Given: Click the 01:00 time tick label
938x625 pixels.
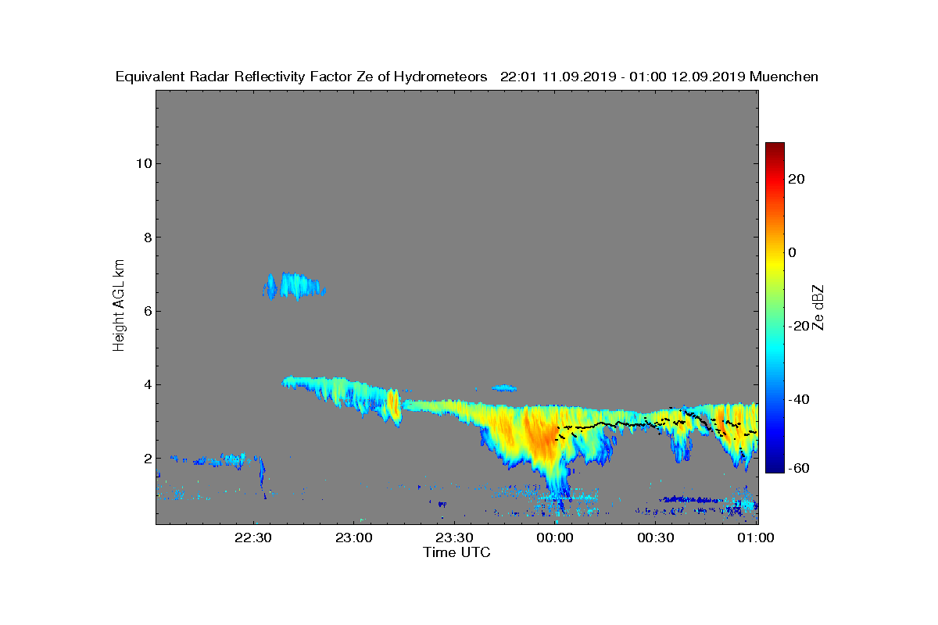Looking at the screenshot, I should 757,537.
